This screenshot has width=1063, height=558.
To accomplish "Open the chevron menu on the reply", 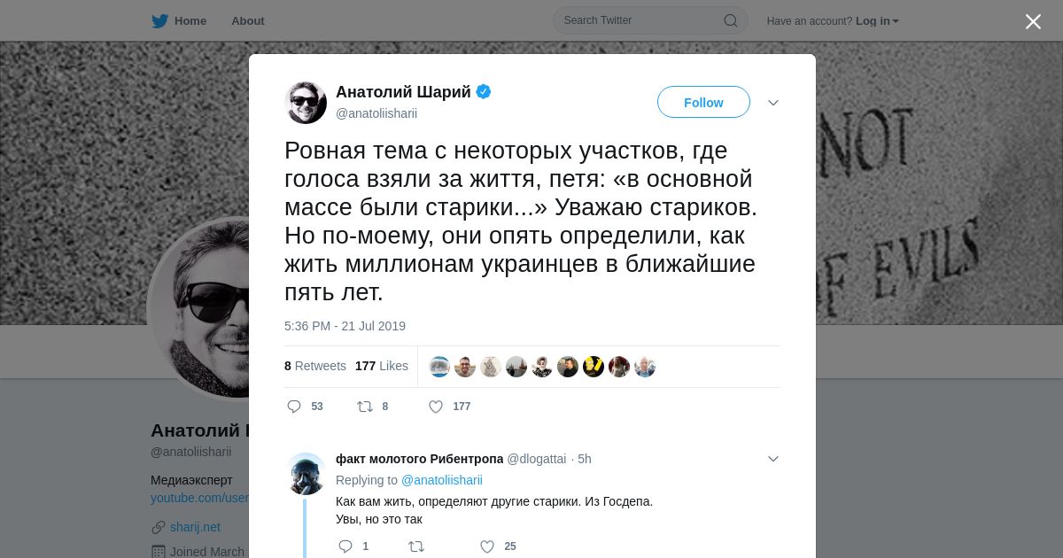I will (x=773, y=459).
